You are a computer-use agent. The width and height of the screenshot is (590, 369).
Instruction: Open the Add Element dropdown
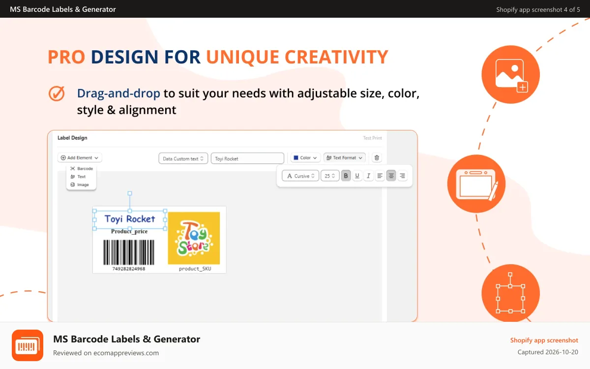[80, 158]
